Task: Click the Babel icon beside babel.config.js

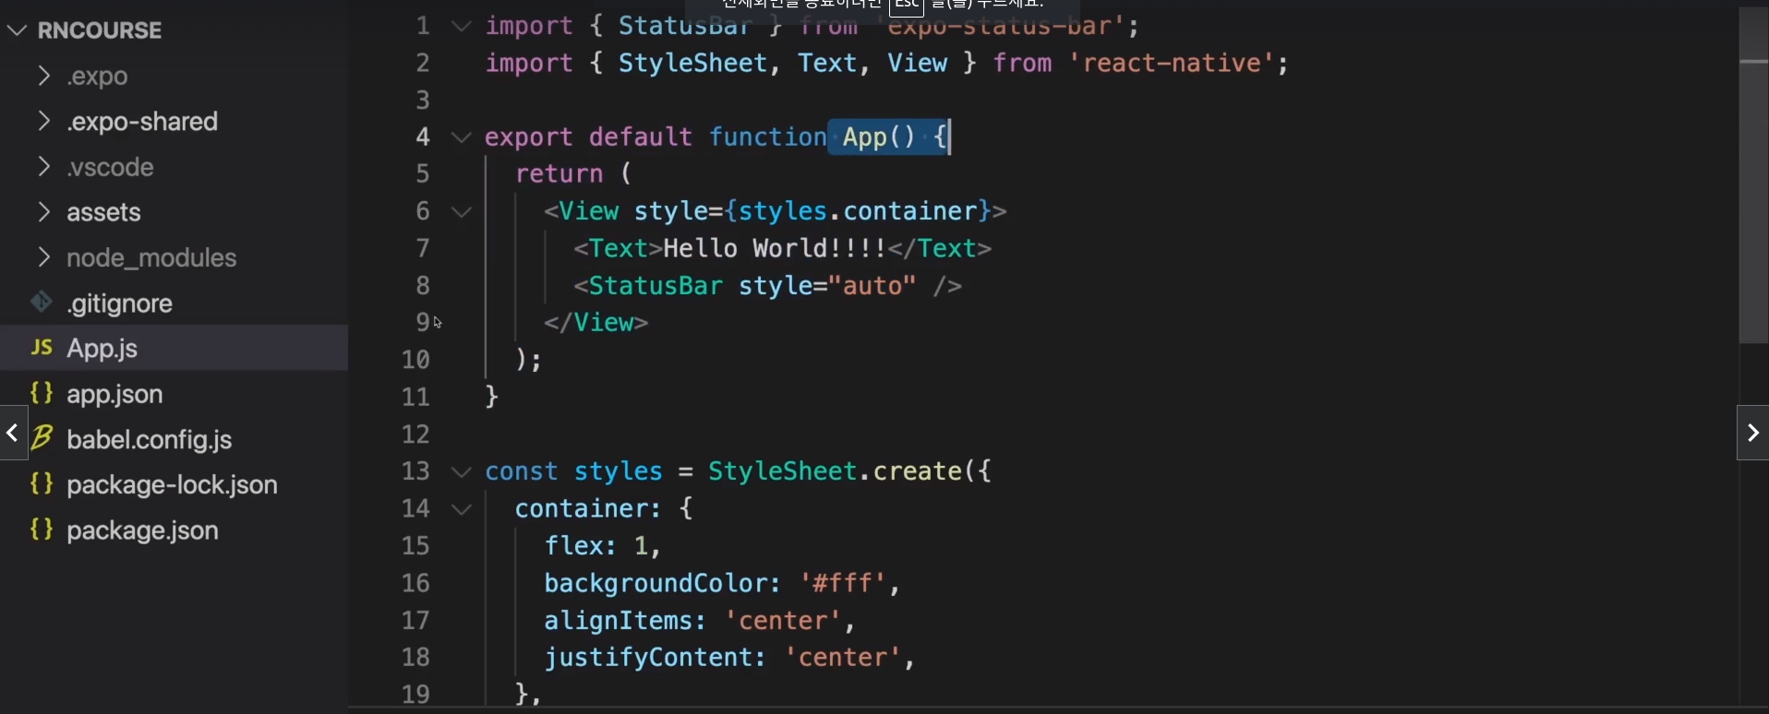Action: [x=42, y=438]
